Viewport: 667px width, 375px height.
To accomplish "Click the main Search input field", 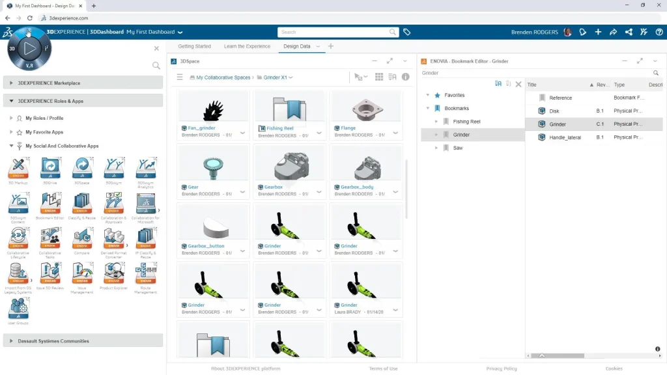I will (338, 33).
